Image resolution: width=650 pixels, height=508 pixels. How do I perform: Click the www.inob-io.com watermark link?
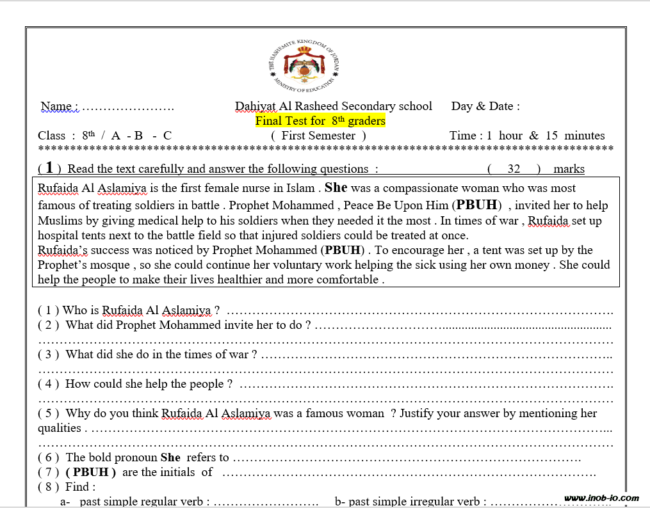(601, 498)
